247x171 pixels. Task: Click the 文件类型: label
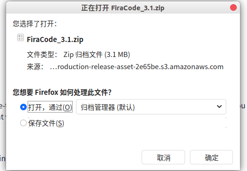(x=42, y=55)
